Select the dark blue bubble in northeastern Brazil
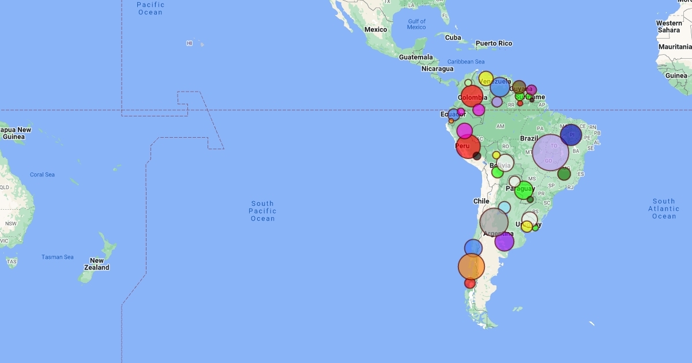Image resolution: width=692 pixels, height=363 pixels. pos(571,135)
